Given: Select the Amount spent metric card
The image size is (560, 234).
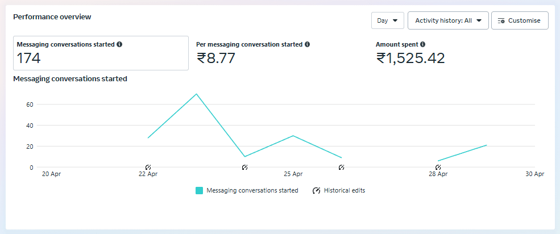Looking at the screenshot, I should (x=455, y=53).
